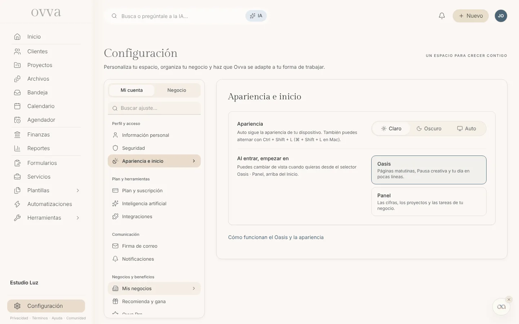519x324 pixels.
Task: Switch to Negocio tab
Action: (x=177, y=90)
